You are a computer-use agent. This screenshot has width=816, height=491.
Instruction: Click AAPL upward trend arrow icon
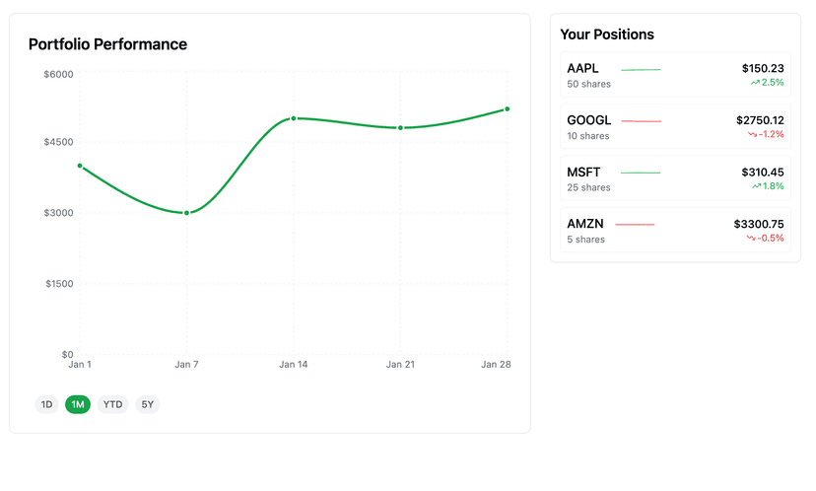[x=756, y=83]
